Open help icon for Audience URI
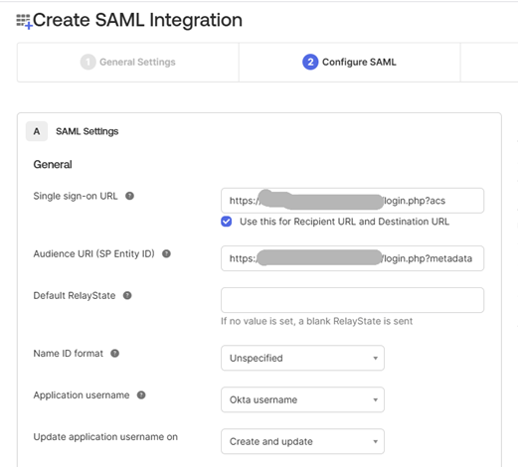 [x=166, y=253]
